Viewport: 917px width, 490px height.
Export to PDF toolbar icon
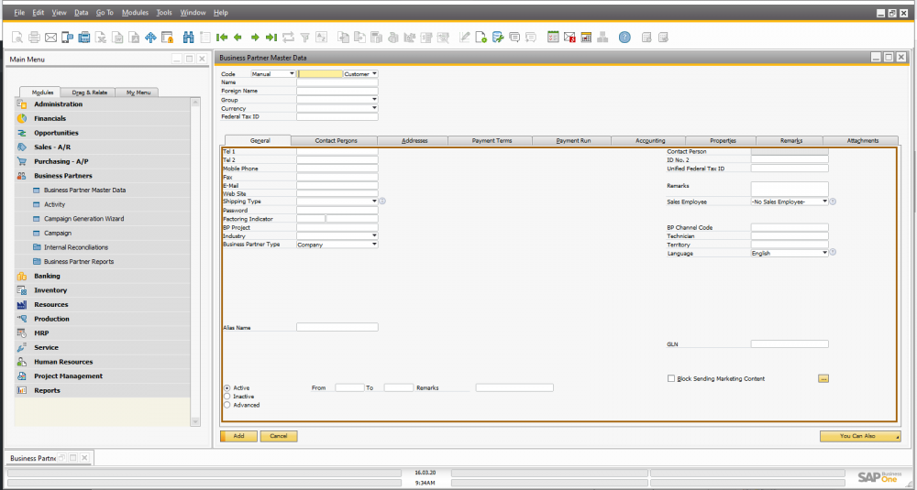point(135,38)
